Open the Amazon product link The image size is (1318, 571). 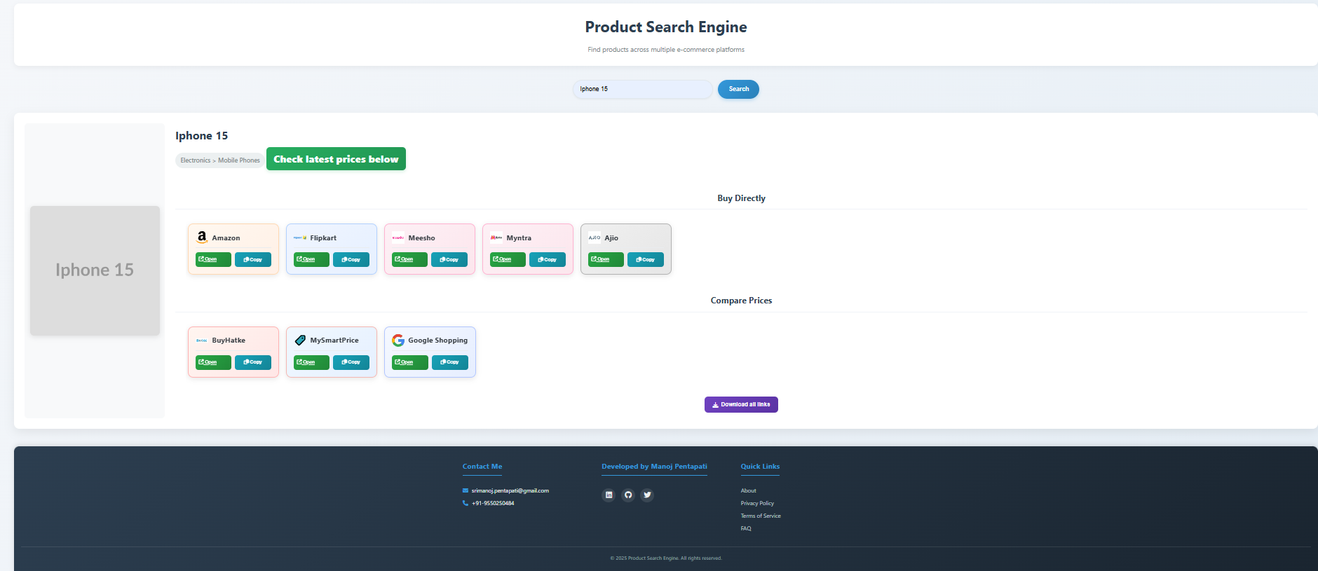pos(213,259)
